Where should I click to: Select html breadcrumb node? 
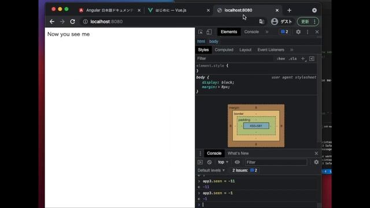click(201, 41)
